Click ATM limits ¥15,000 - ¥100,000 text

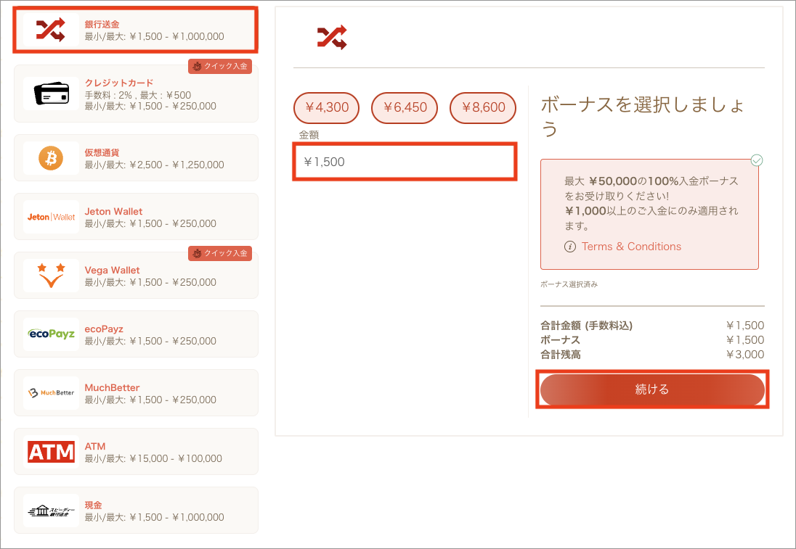[x=153, y=459]
